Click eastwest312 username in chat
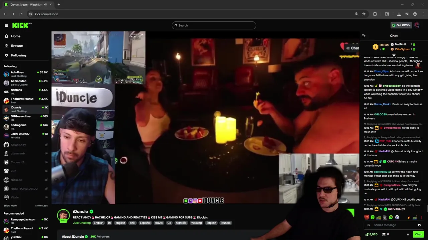Image resolution: width=428 pixels, height=240 pixels. [382, 172]
